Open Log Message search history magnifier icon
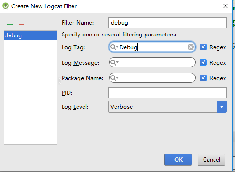This screenshot has height=172, width=235. coord(114,62)
